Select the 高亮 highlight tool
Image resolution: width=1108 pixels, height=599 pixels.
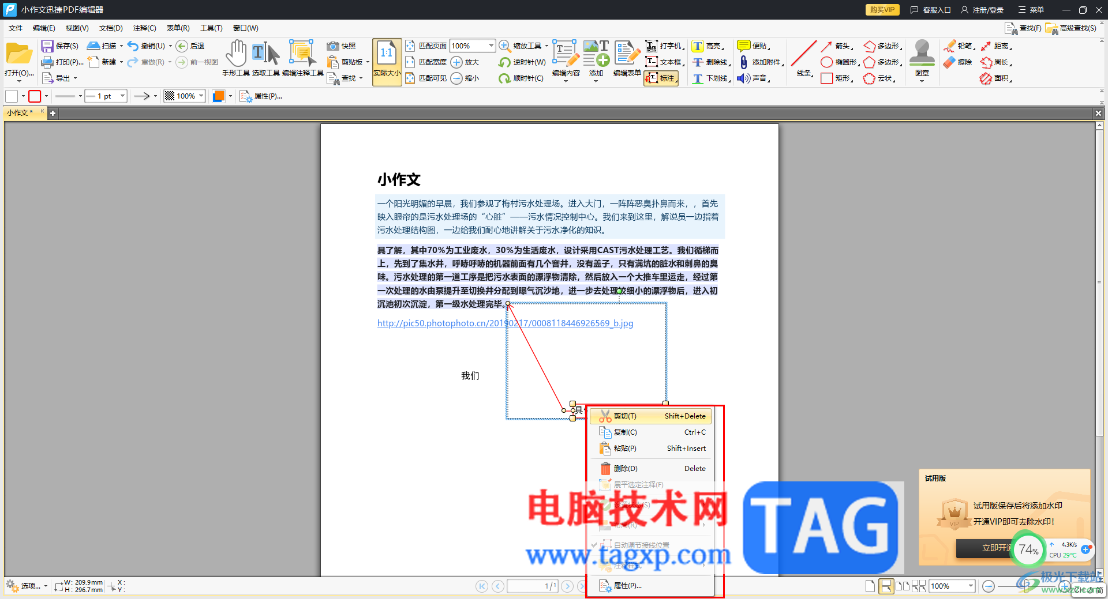tap(707, 46)
